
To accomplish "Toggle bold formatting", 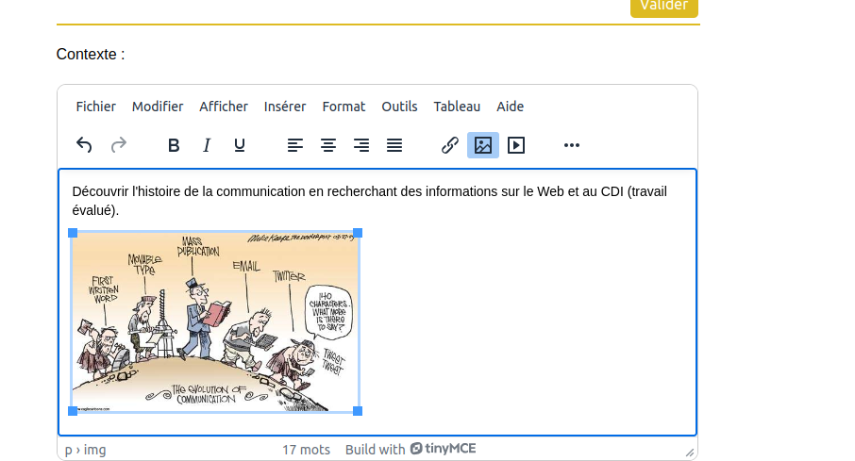I will point(174,145).
